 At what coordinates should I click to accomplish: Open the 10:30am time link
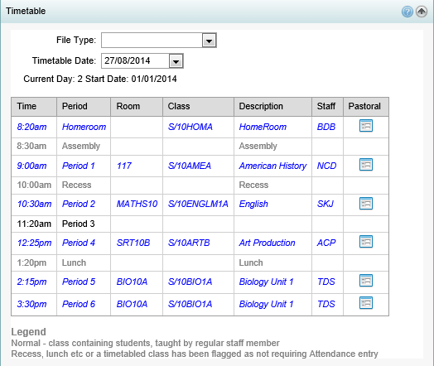[x=34, y=205]
